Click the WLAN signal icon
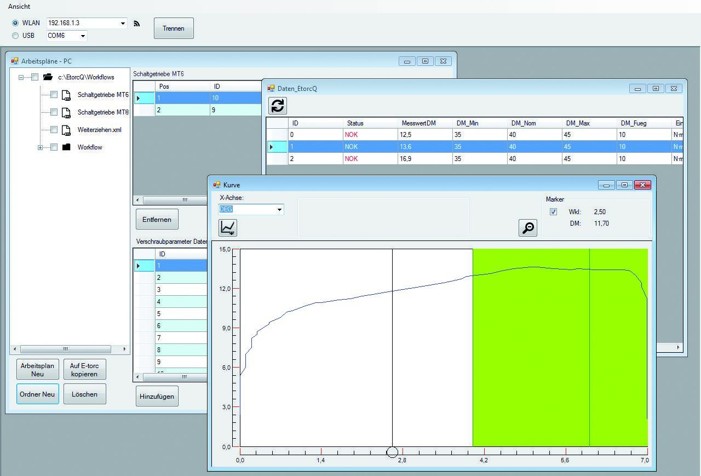Image resolution: width=701 pixels, height=476 pixels. (137, 24)
